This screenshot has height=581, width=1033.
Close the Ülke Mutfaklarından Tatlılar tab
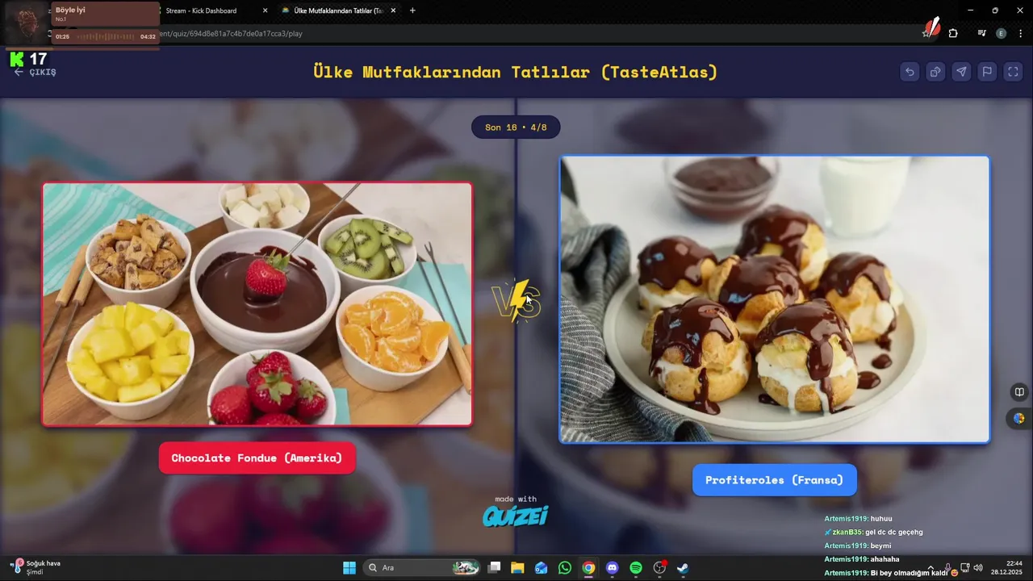click(x=394, y=10)
